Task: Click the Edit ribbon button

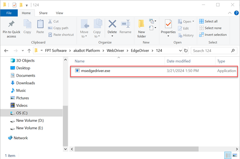Action: pos(183,28)
